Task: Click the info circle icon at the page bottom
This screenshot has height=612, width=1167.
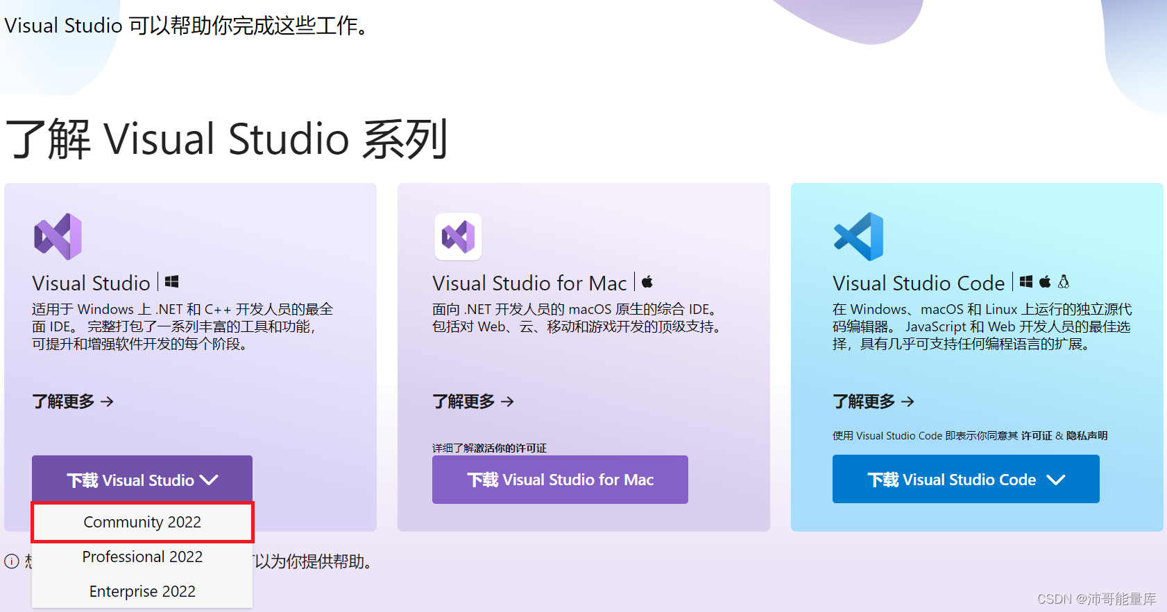Action: click(12, 561)
